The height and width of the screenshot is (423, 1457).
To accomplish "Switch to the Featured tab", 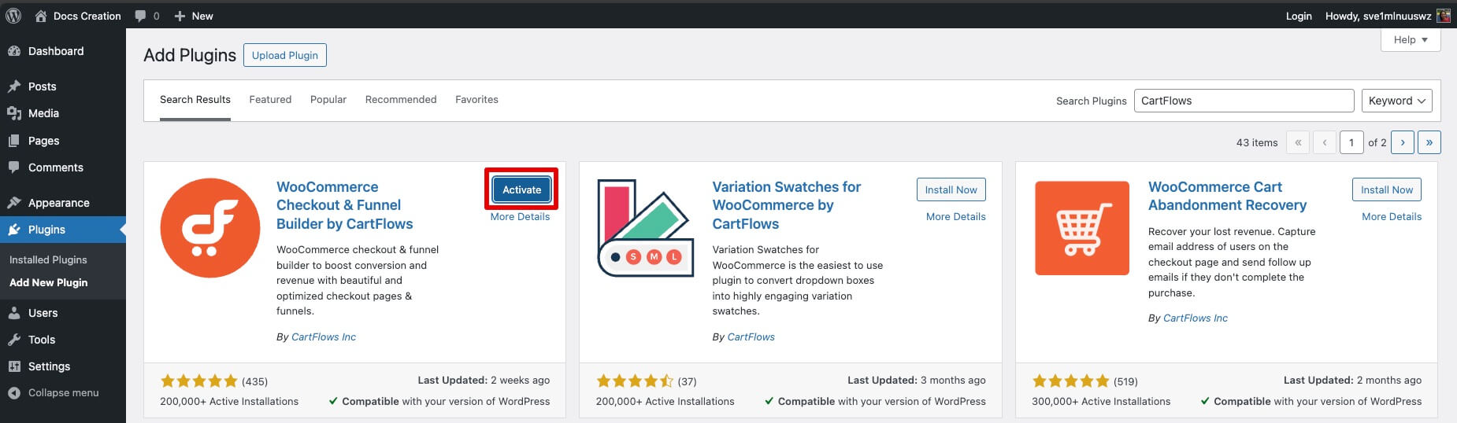I will point(270,100).
